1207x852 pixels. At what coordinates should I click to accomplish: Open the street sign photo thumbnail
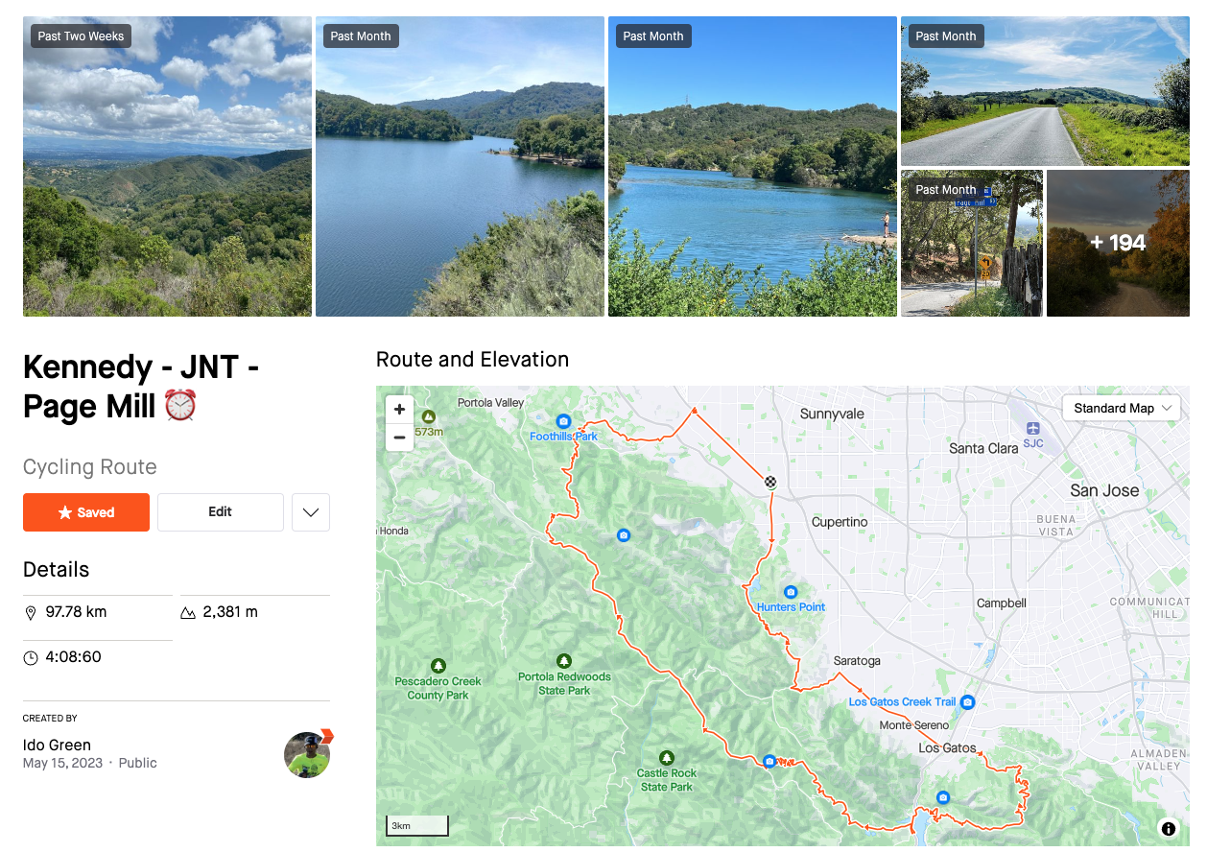(972, 243)
